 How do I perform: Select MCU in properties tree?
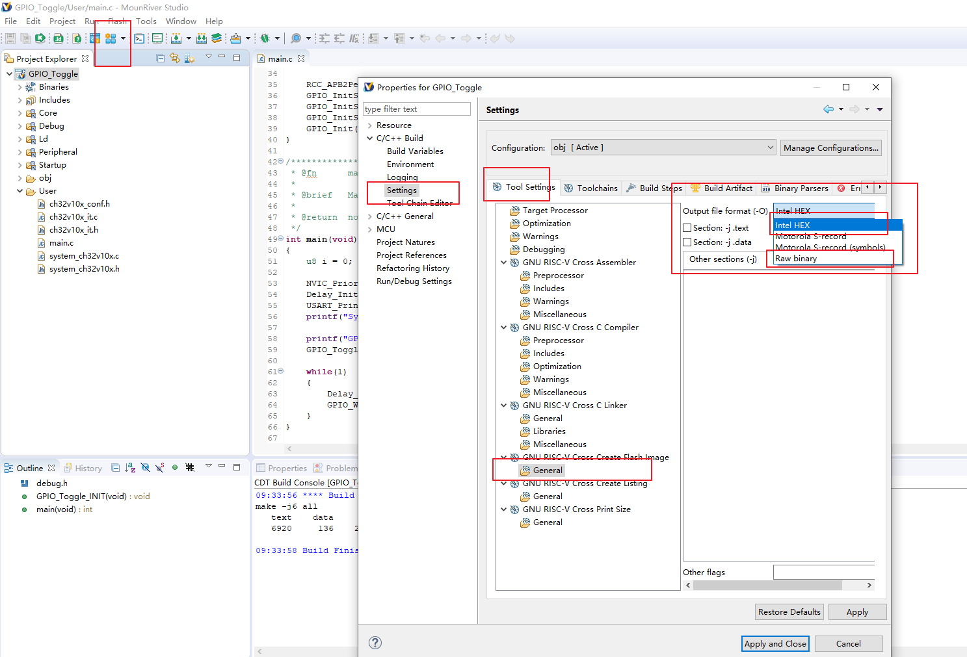click(x=386, y=229)
